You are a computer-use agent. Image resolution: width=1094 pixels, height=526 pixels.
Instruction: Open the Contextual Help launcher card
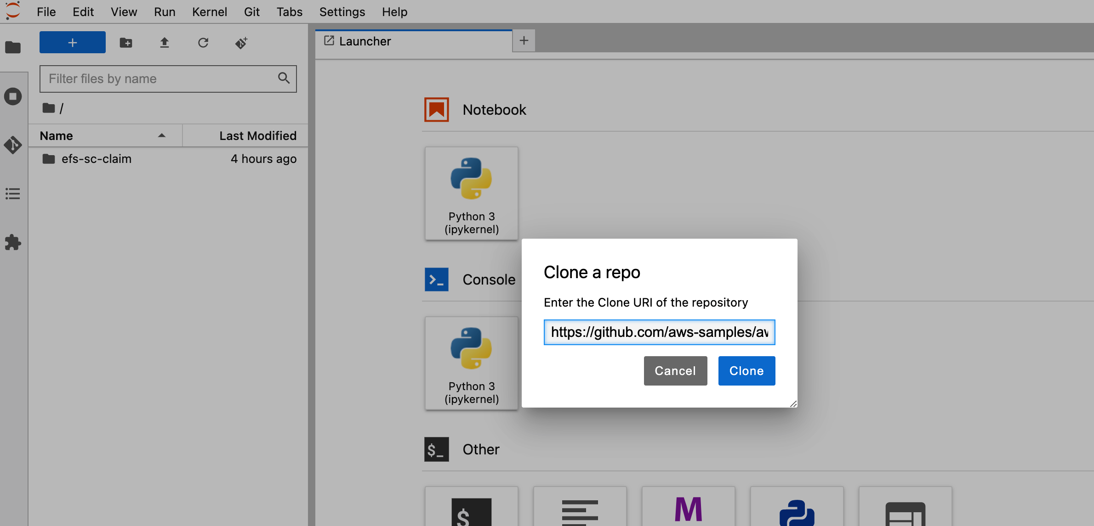[906, 506]
